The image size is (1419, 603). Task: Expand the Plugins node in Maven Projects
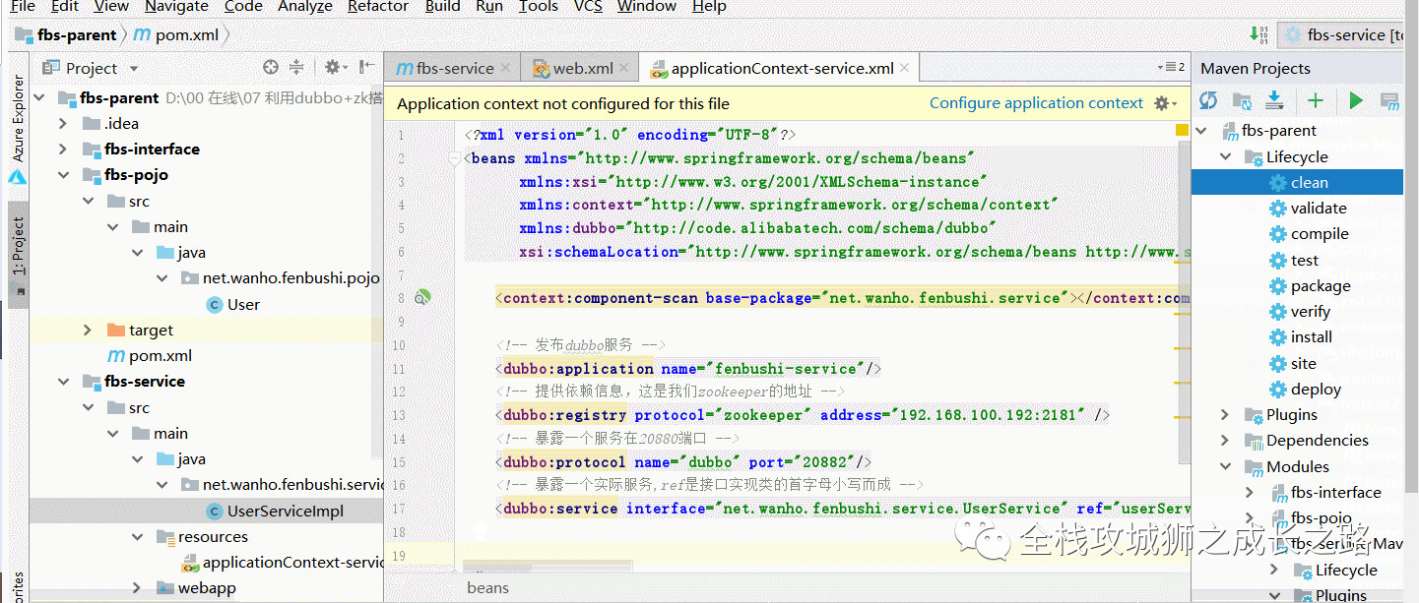click(x=1226, y=414)
